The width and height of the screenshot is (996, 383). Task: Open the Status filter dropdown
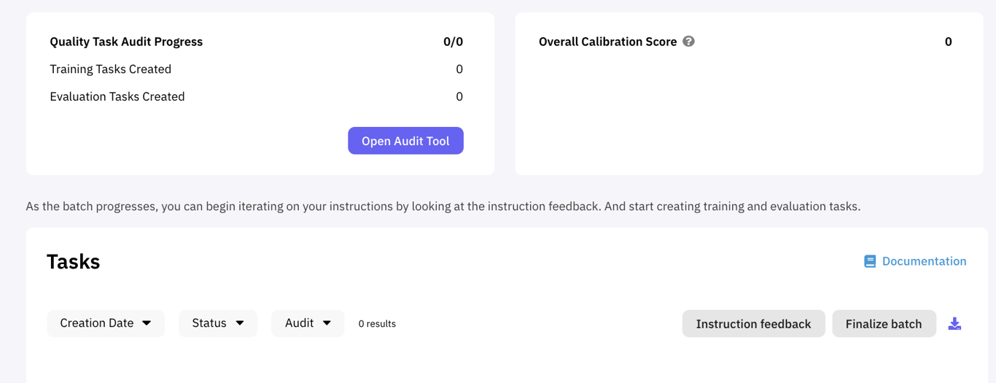[218, 323]
